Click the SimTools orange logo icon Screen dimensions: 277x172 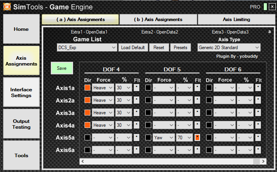point(7,7)
